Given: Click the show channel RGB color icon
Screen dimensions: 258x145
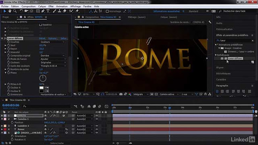Looking at the screenshot, I should click(130, 94).
